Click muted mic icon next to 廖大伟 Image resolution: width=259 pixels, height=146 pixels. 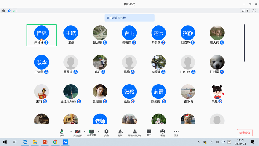pyautogui.click(x=222, y=43)
